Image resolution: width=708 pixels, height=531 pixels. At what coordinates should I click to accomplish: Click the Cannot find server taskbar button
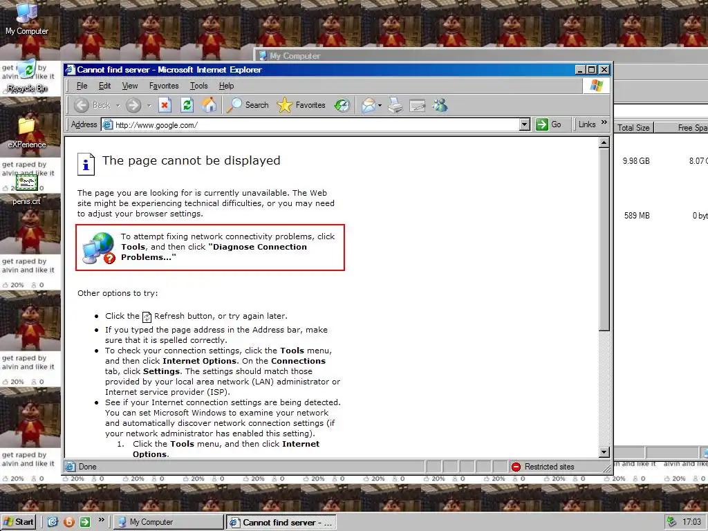coord(282,523)
